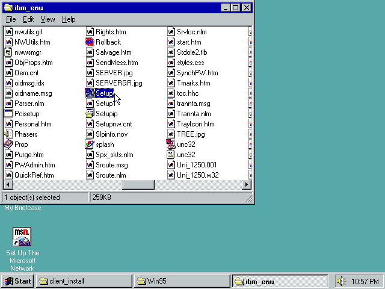Select the Salvage.htm file name

pyautogui.click(x=114, y=52)
